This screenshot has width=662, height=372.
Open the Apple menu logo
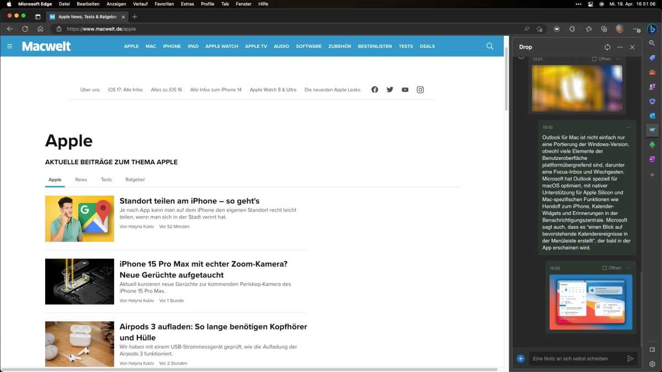[x=9, y=4]
